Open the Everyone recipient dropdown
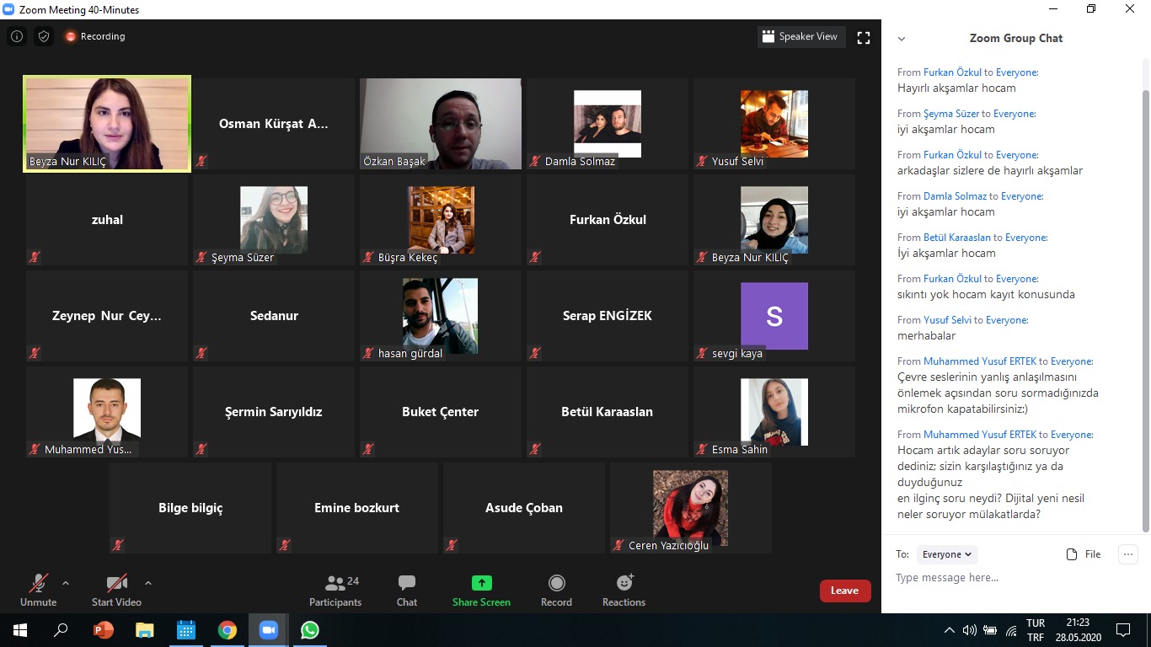The image size is (1151, 647). [x=947, y=554]
